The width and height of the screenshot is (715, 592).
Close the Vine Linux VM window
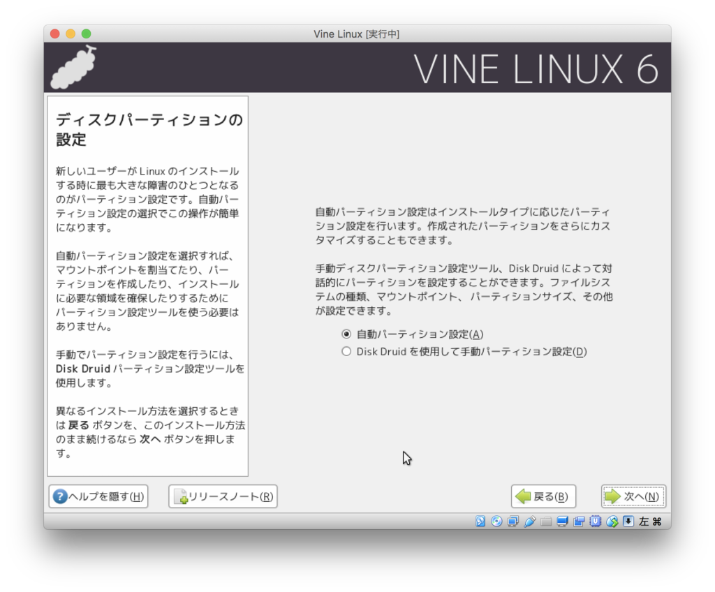55,34
